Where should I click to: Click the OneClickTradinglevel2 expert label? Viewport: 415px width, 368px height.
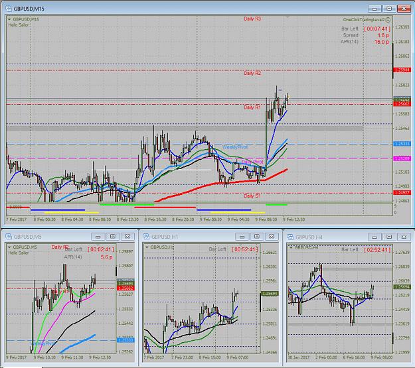coord(364,20)
